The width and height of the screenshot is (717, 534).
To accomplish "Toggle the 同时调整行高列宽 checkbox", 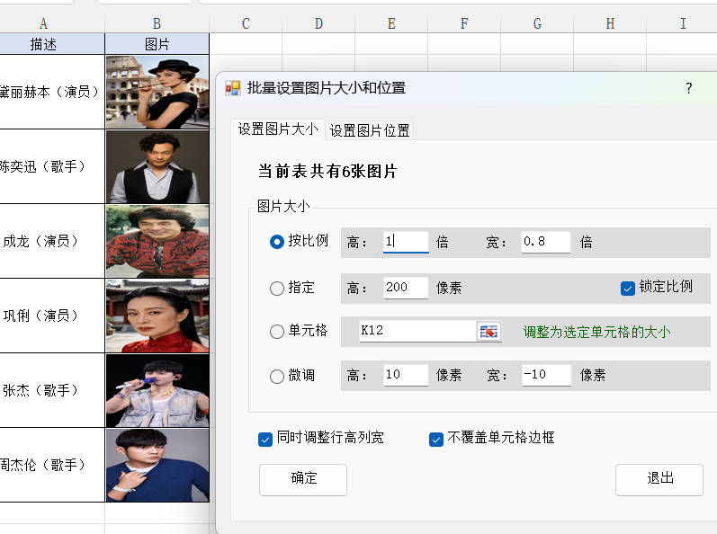I will 265,439.
